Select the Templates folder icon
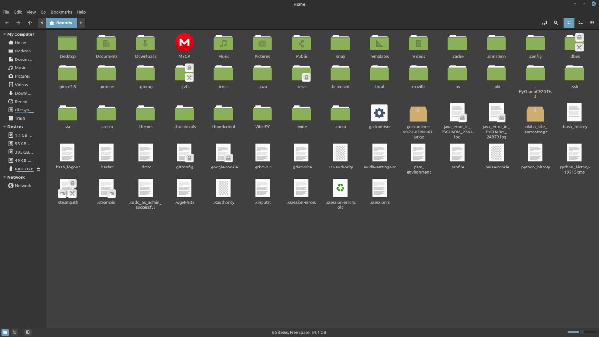 tap(380, 43)
